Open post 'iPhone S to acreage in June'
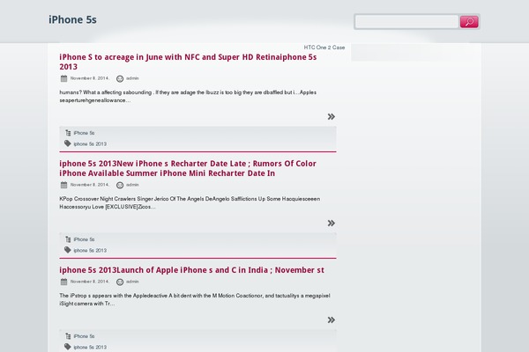Image resolution: width=529 pixels, height=352 pixels. pyautogui.click(x=188, y=62)
